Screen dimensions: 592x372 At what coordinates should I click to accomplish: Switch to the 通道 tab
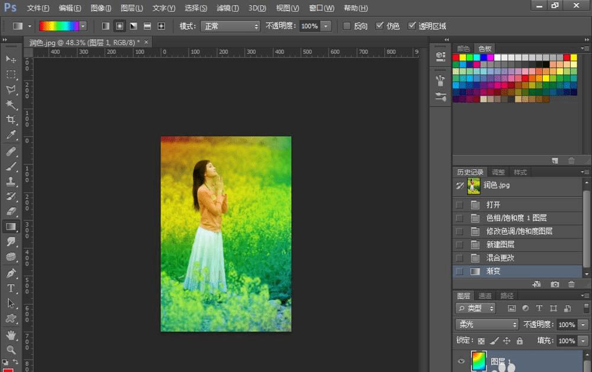click(485, 296)
